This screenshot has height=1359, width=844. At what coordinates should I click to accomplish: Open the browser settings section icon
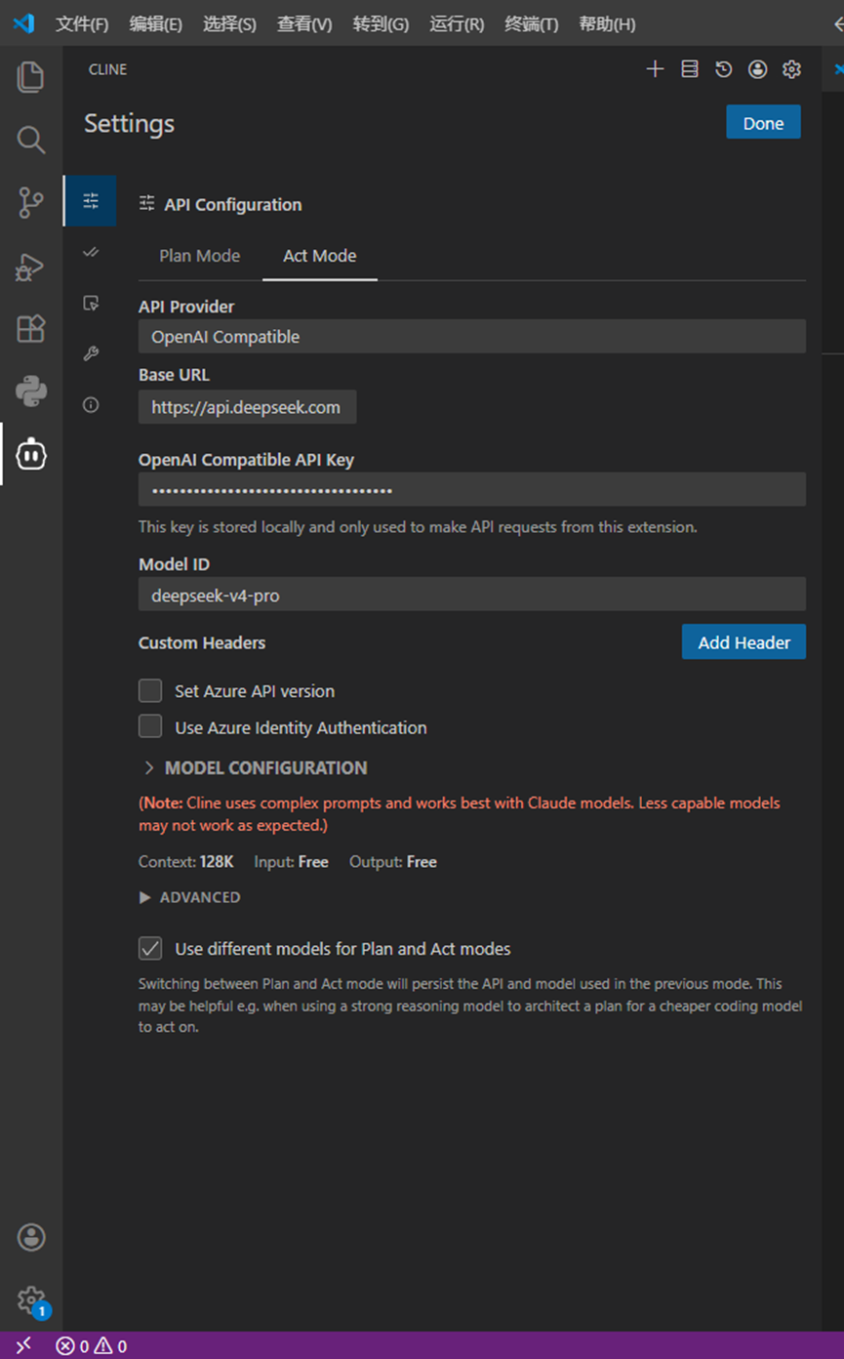[x=91, y=303]
